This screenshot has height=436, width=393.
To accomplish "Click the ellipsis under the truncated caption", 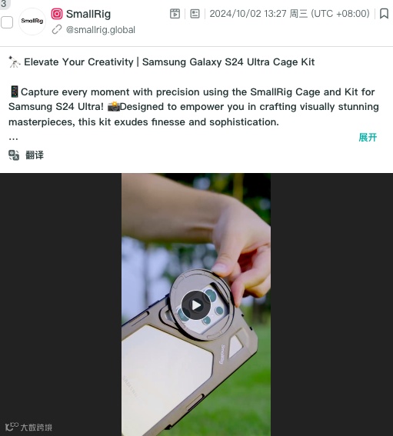I will 13,138.
